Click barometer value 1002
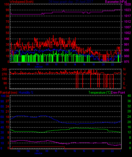This screenshot has height=157, width=132. (127, 33)
